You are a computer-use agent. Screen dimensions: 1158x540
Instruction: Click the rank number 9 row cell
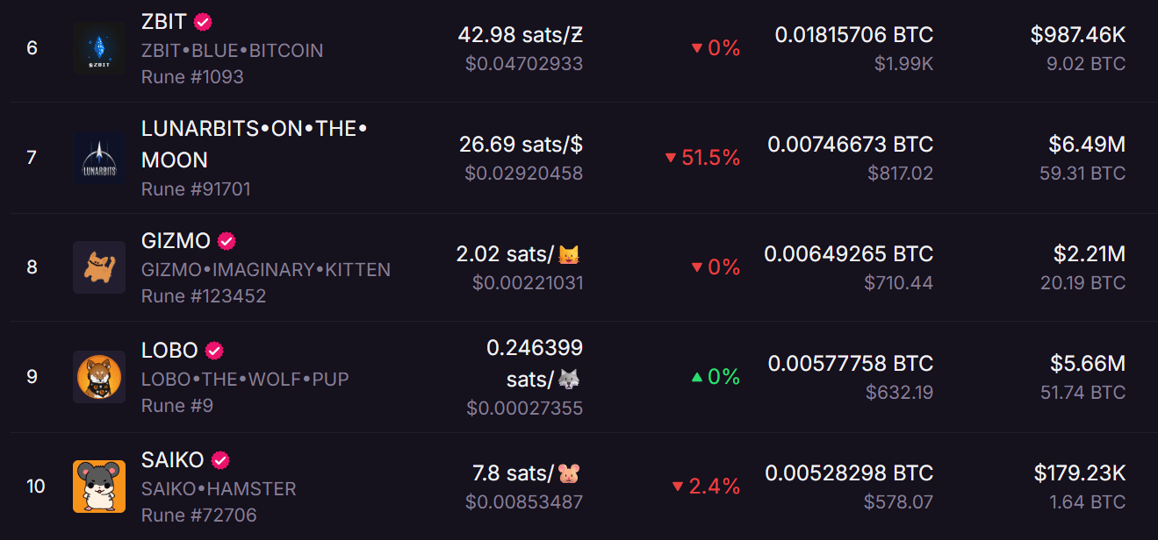(32, 377)
